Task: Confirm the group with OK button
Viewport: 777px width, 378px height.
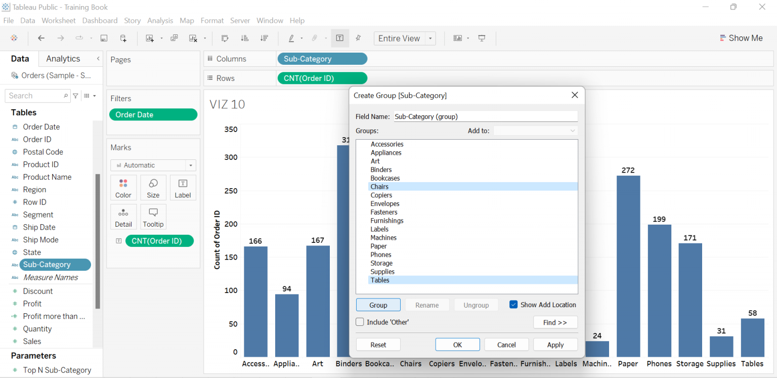Action: tap(458, 345)
